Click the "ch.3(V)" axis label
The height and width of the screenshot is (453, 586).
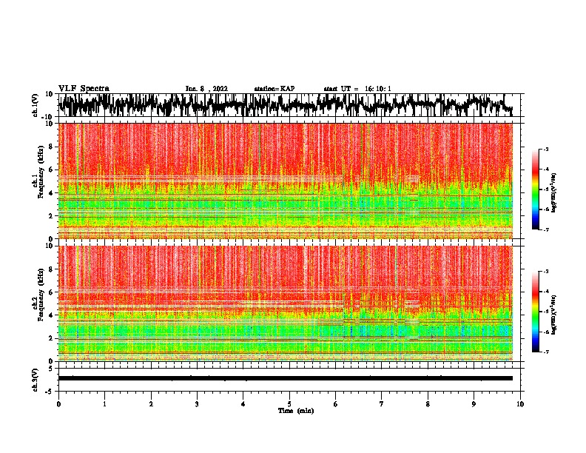[36, 380]
